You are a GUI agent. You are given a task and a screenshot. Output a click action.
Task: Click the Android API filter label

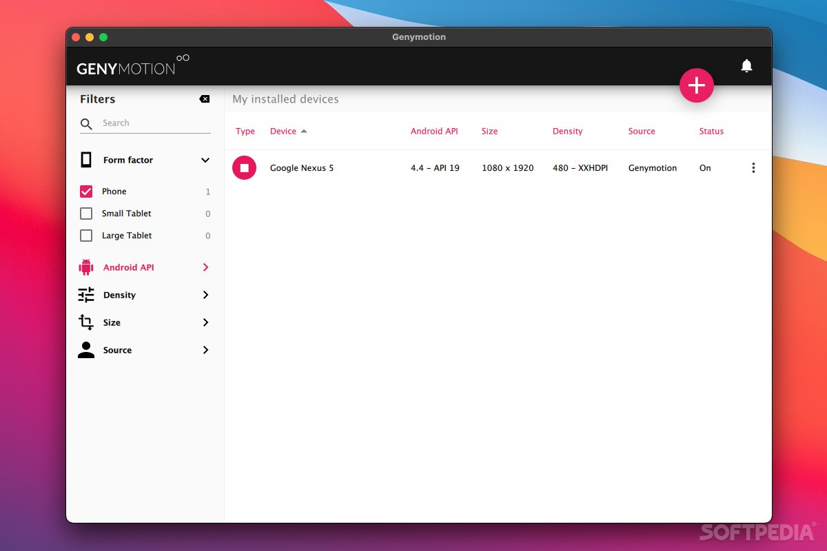pos(129,267)
